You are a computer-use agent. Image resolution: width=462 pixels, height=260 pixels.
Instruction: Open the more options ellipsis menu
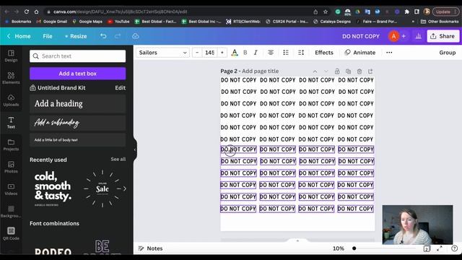click(x=389, y=53)
